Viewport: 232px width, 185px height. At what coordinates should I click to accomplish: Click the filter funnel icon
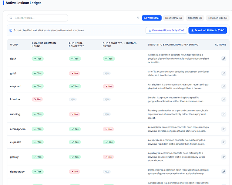138,18
